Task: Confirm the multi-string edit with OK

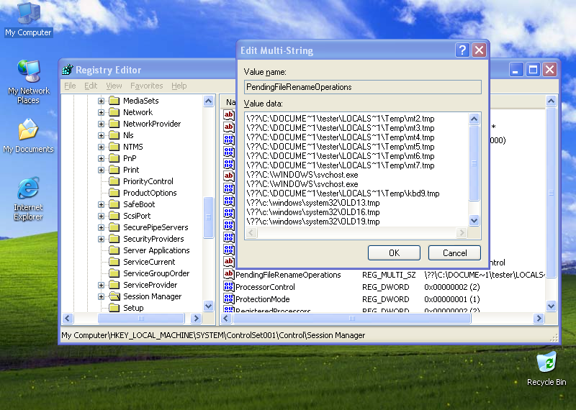Action: pyautogui.click(x=394, y=253)
